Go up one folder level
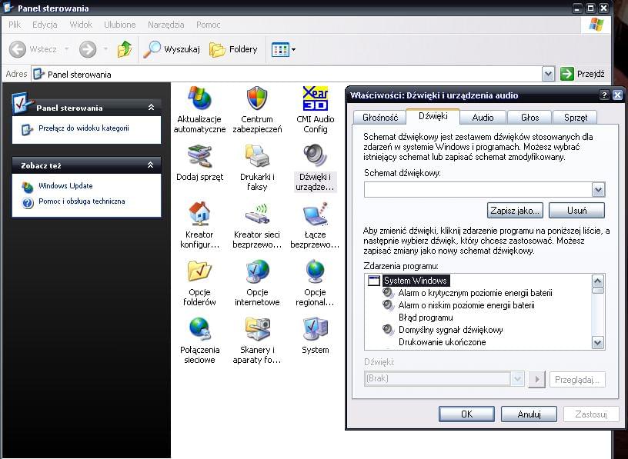The image size is (628, 459). tap(125, 49)
